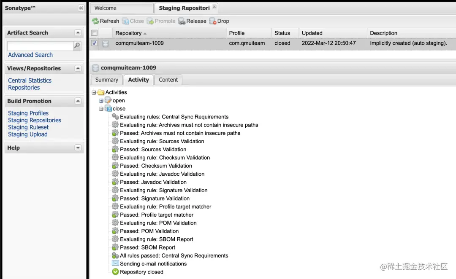Collapse the Build Promotion panel
Image resolution: width=456 pixels, height=279 pixels.
point(78,101)
